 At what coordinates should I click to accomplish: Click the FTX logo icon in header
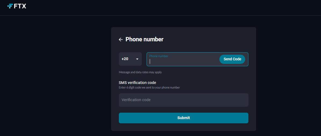pyautogui.click(x=10, y=6)
